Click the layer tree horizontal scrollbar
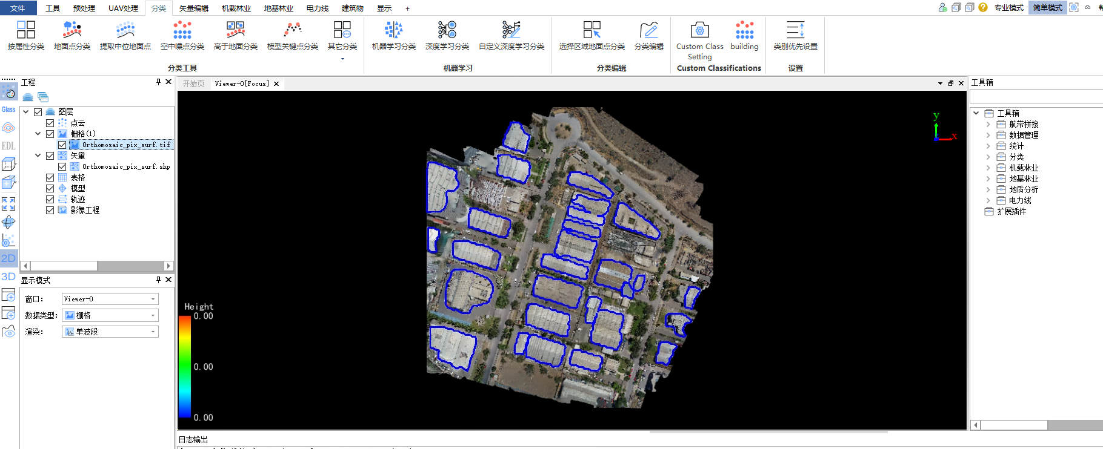Image resolution: width=1103 pixels, height=449 pixels. tap(97, 266)
